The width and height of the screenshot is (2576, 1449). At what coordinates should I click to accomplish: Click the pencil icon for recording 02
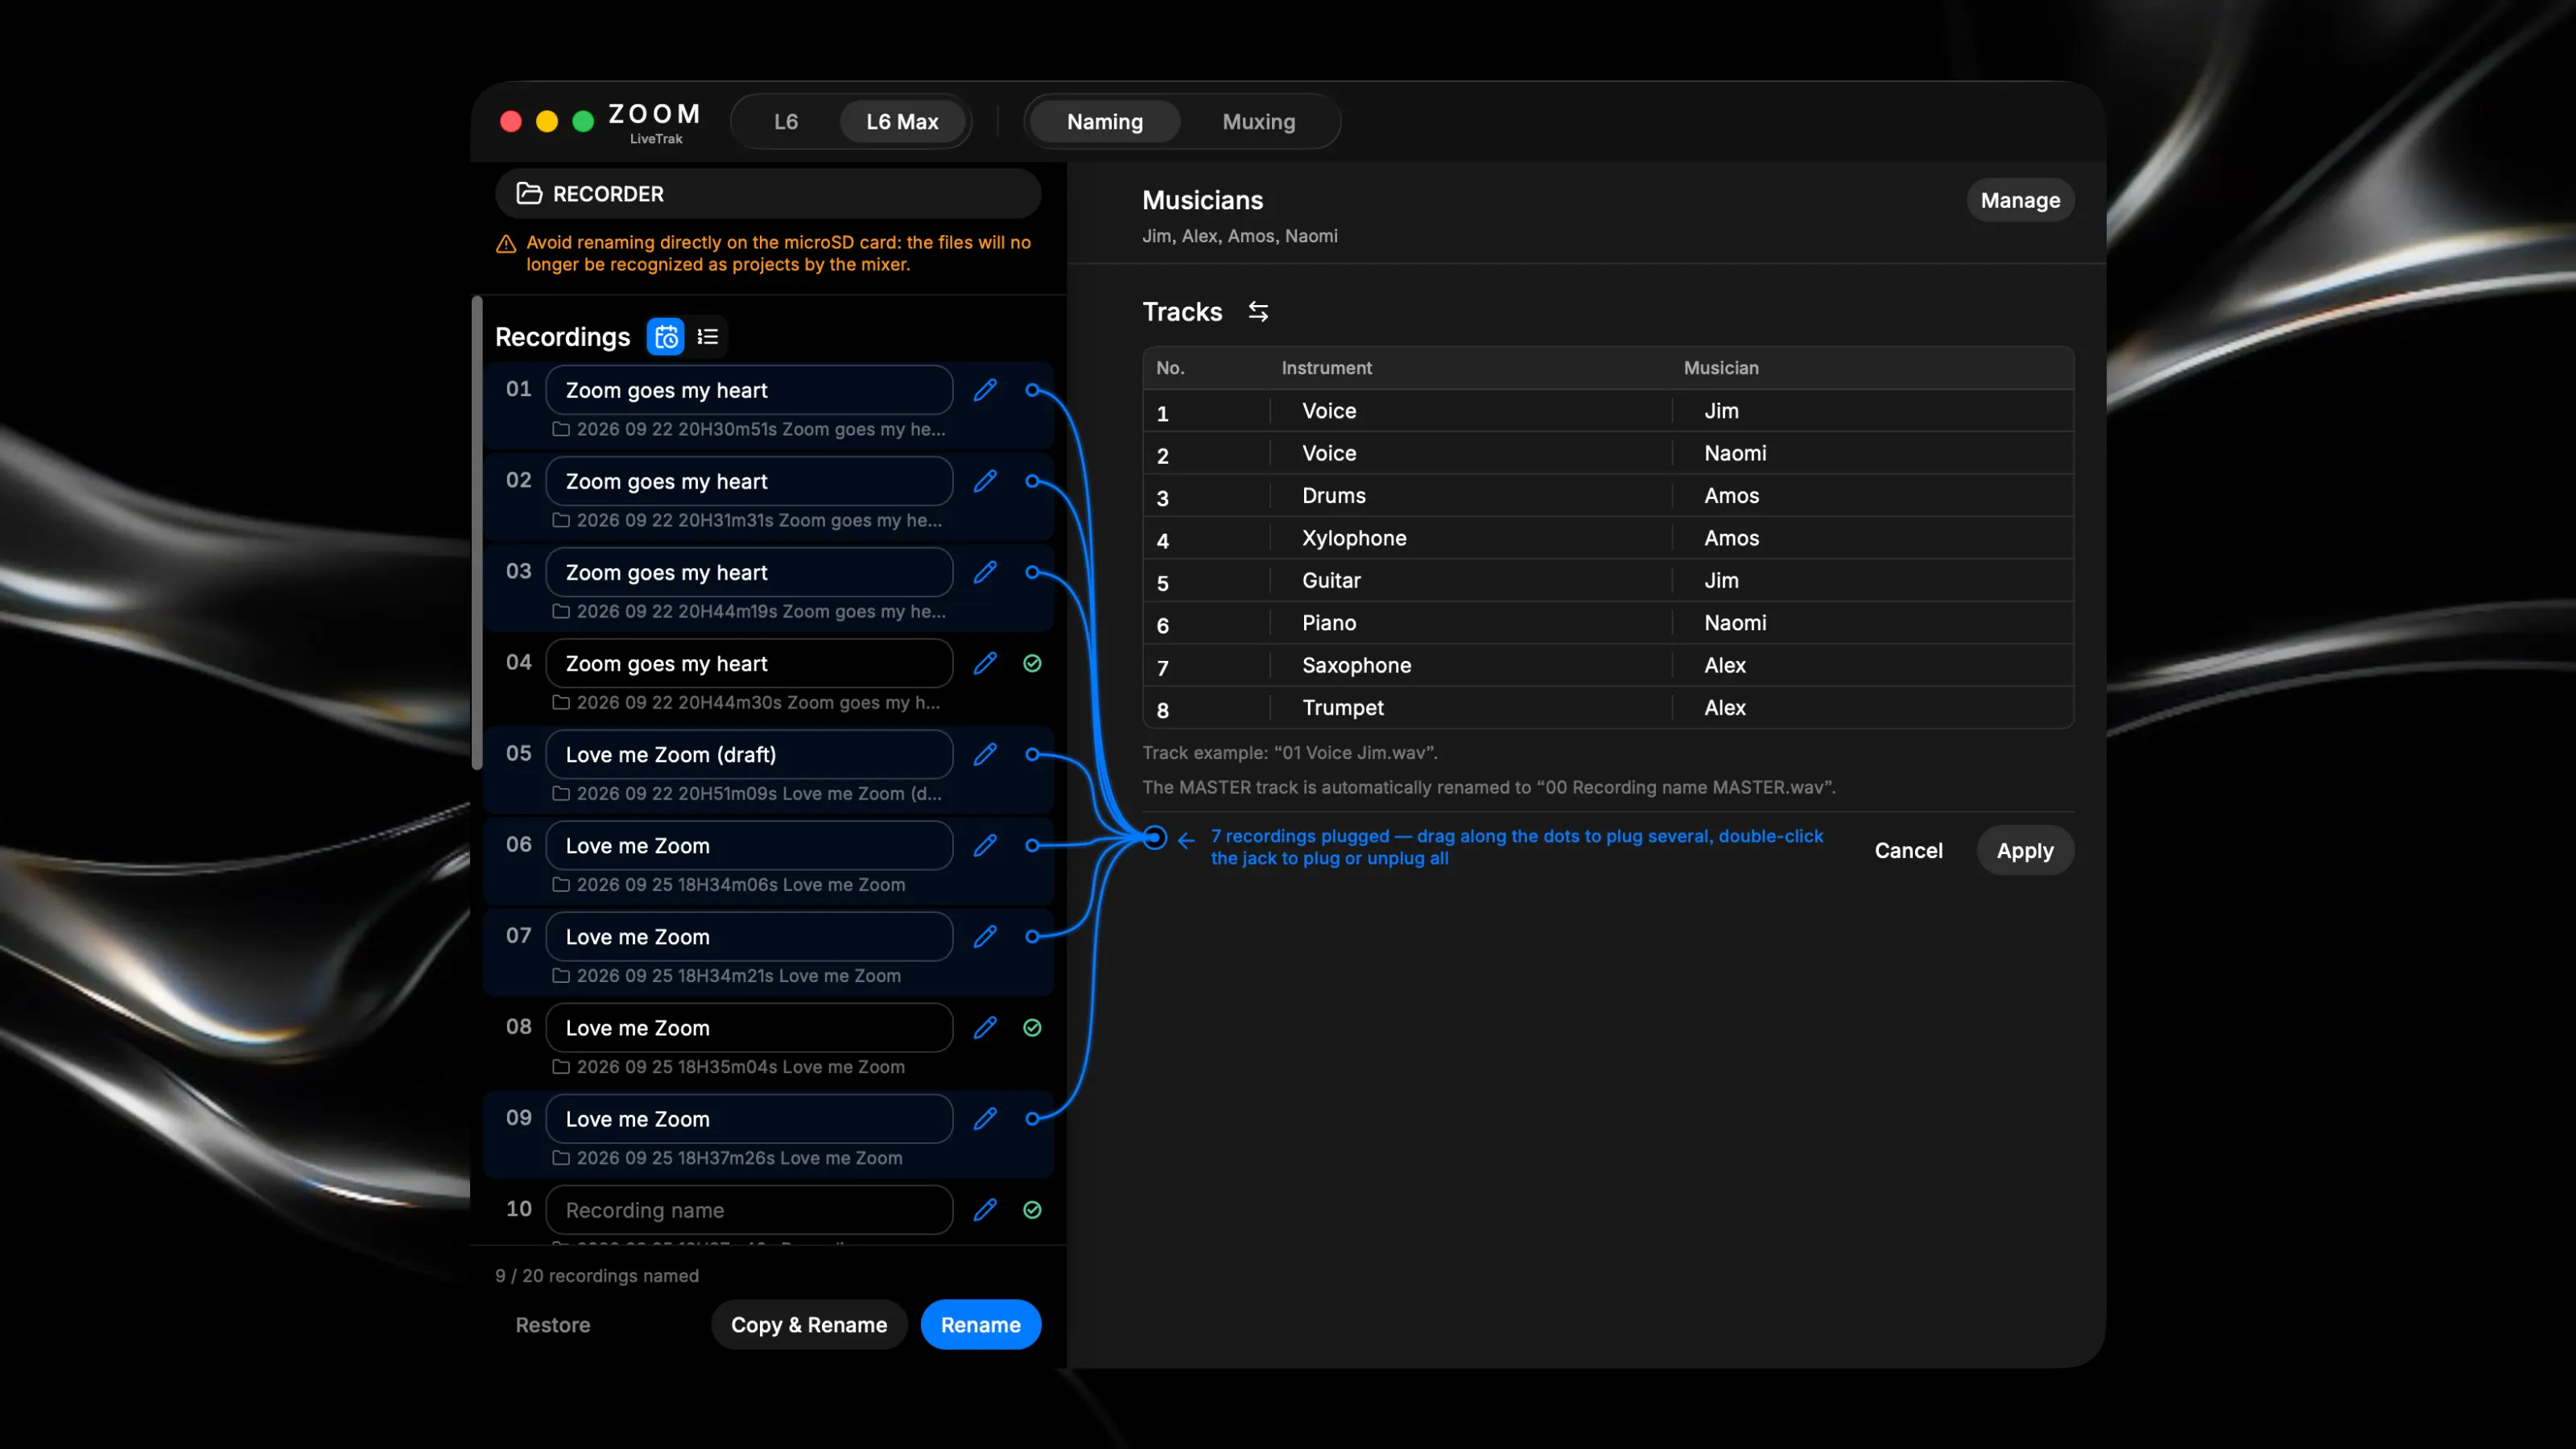pyautogui.click(x=985, y=481)
